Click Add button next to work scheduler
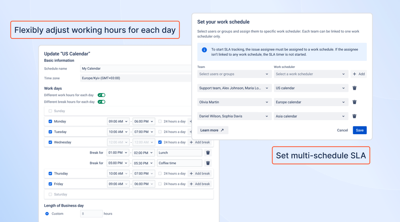The image size is (400, 222). 358,74
